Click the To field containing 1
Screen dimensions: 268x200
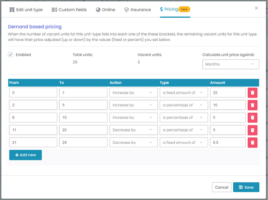(83, 93)
